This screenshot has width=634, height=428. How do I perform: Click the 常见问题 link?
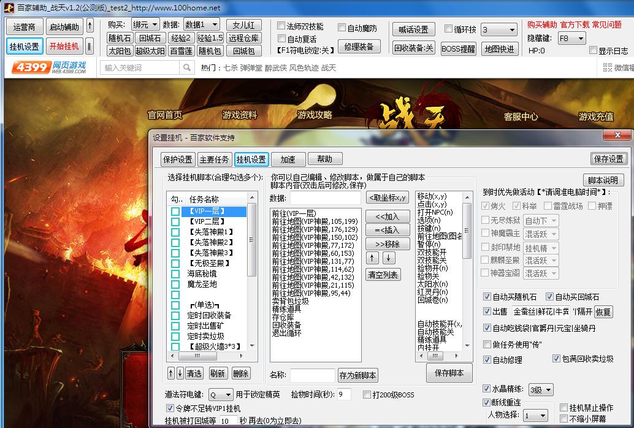coord(607,25)
